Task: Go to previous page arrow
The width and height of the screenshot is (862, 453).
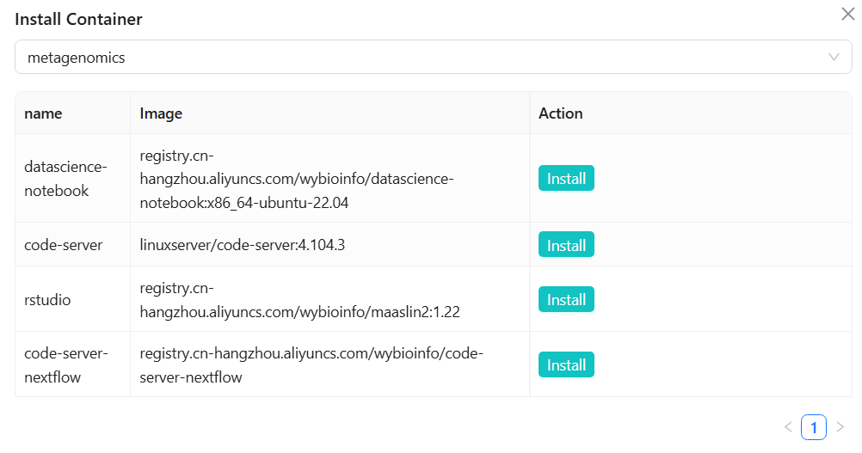Action: (787, 427)
